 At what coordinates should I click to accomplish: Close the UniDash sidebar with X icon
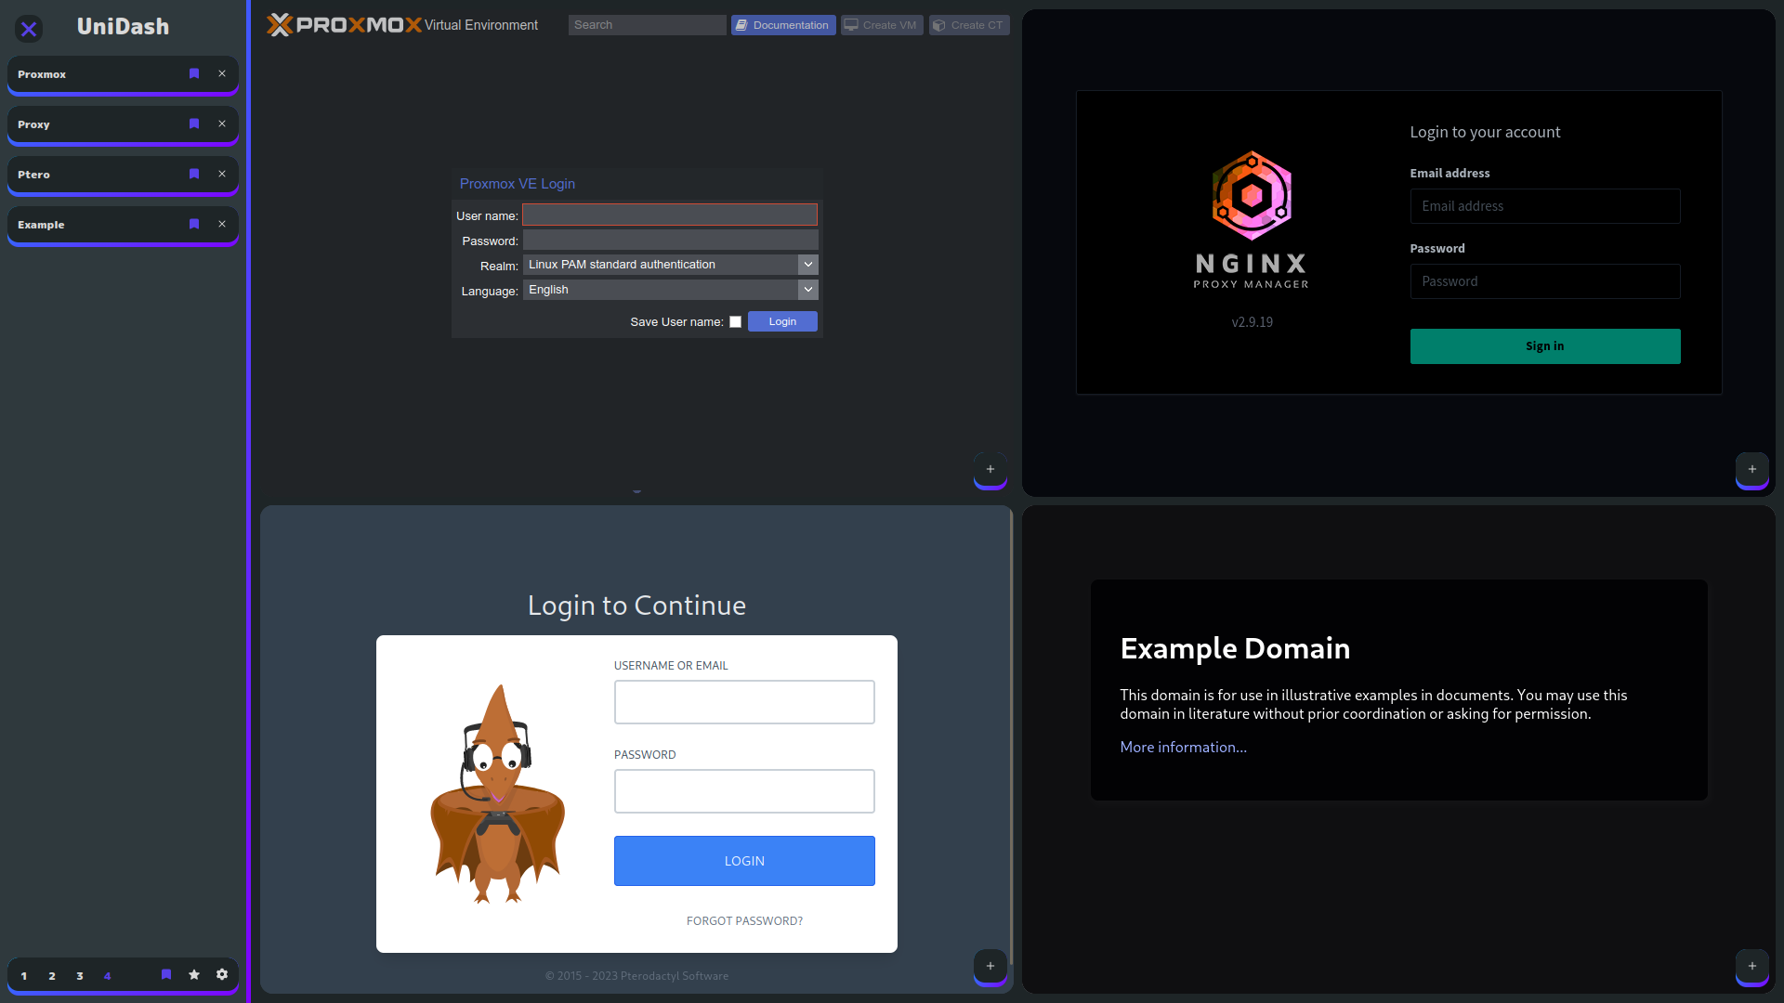(29, 29)
